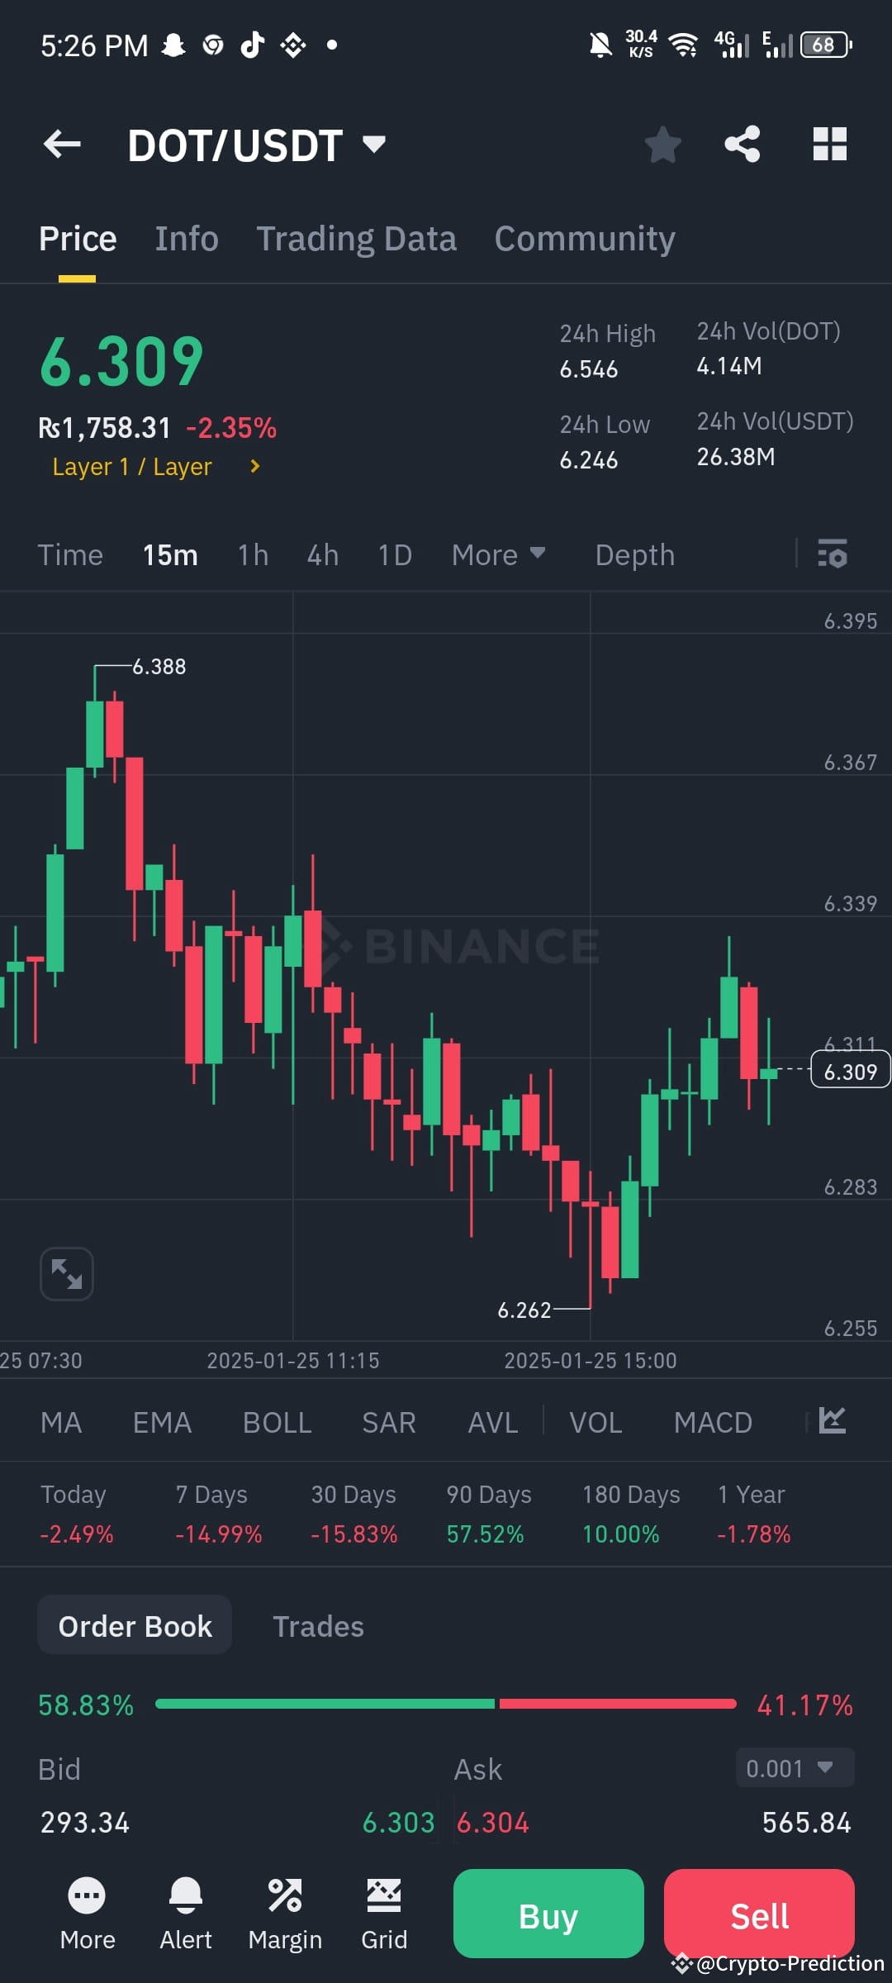Toggle the SAR indicator
Image resolution: width=892 pixels, height=1983 pixels.
tap(388, 1423)
